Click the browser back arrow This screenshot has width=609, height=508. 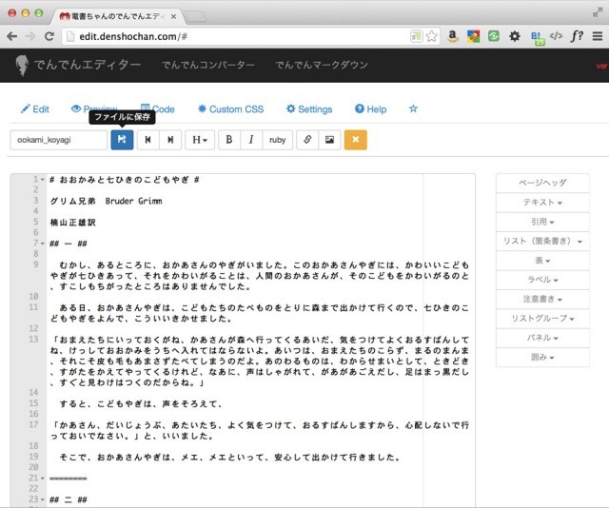click(x=12, y=36)
